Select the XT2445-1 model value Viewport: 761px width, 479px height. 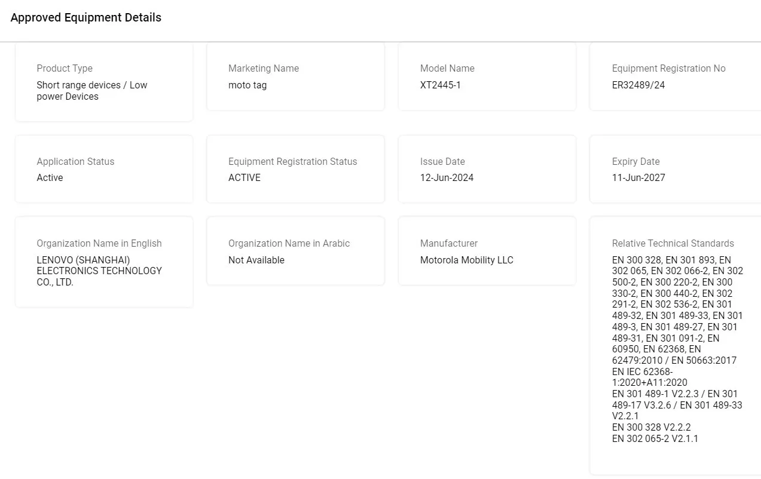point(441,85)
